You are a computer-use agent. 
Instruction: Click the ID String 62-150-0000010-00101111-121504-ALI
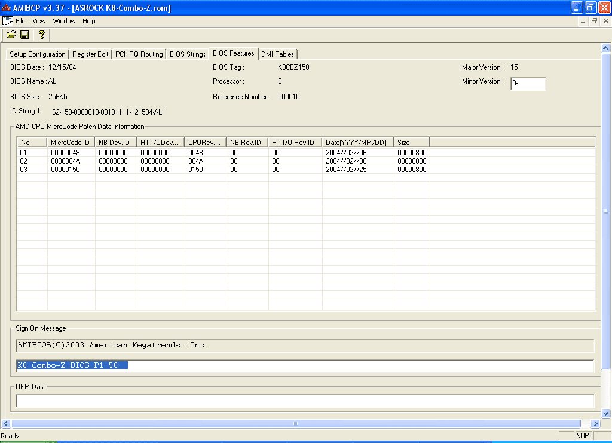[108, 112]
